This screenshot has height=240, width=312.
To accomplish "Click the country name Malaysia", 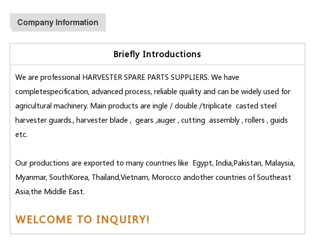I will [279, 163].
